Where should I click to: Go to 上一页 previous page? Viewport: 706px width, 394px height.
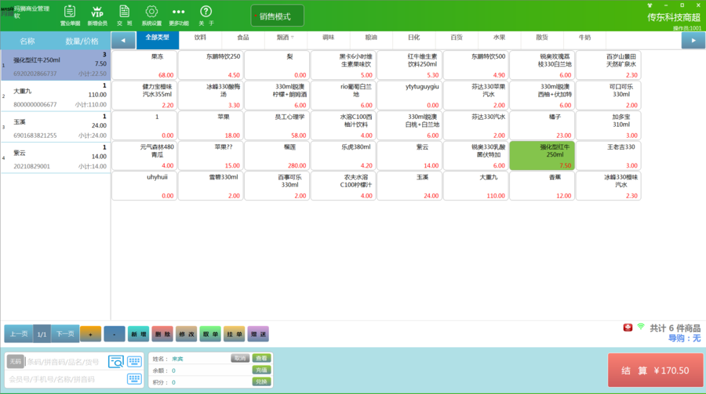[x=19, y=334]
